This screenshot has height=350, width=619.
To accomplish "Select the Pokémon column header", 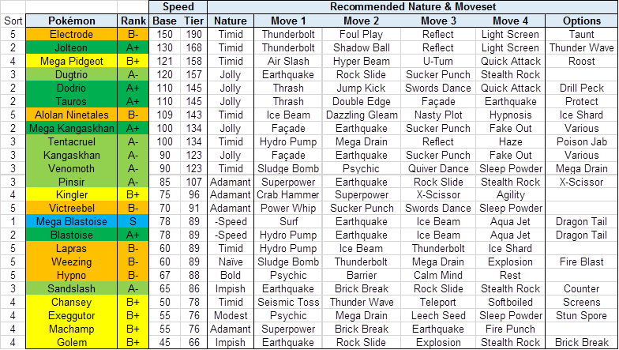I will (71, 21).
